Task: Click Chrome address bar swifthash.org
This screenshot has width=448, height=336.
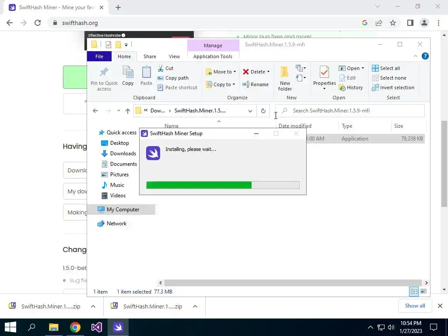Action: (80, 23)
